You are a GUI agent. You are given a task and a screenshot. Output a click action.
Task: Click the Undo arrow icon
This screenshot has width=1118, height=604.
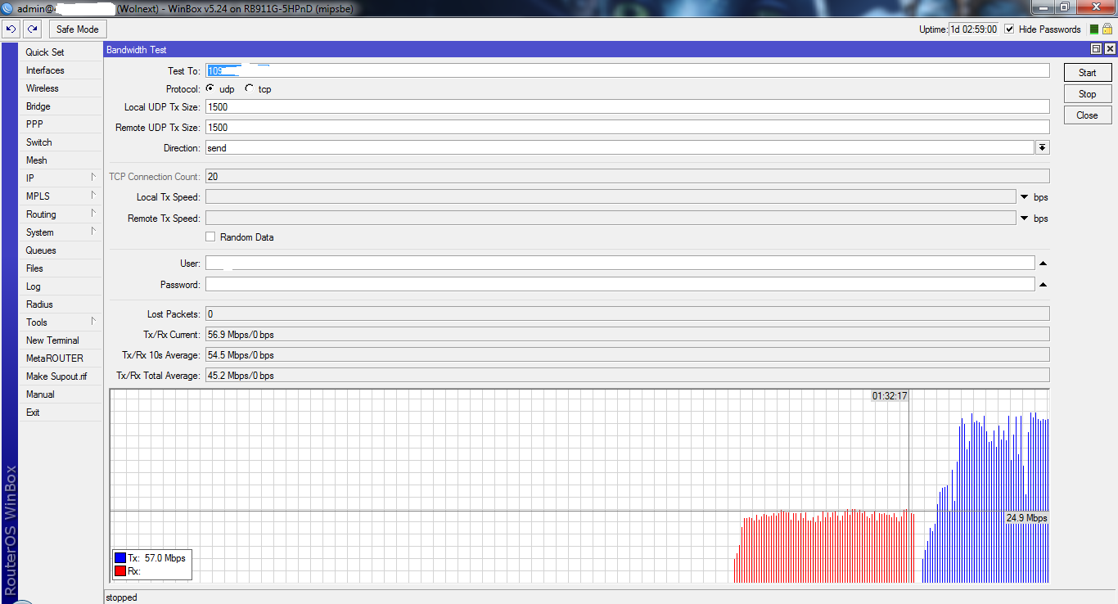(x=11, y=29)
